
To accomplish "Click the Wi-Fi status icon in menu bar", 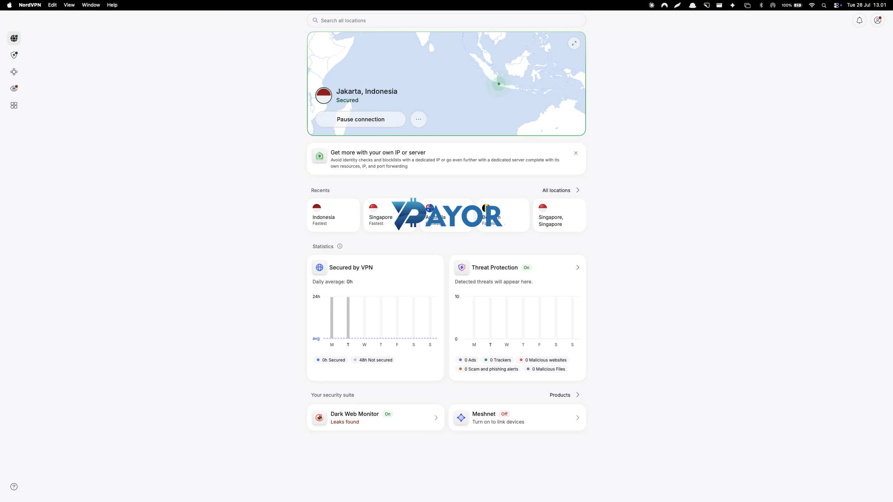I will pyautogui.click(x=812, y=5).
